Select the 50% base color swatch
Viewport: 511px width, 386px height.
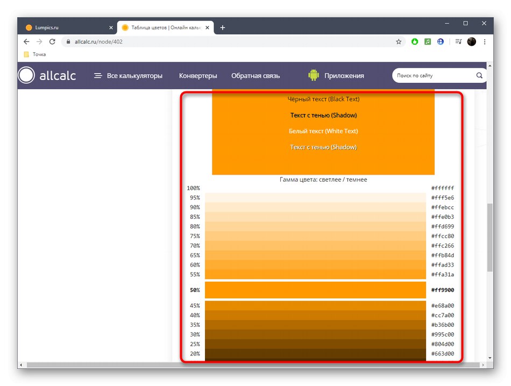(315, 290)
